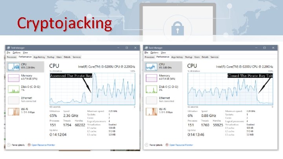283x159 pixels.
Task: Click Fewer details label in left window
Action: 18,145
